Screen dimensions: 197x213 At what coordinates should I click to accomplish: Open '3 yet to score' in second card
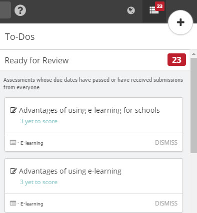(38, 182)
